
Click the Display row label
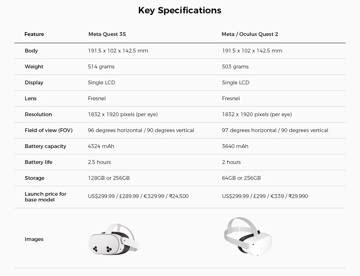tap(34, 82)
